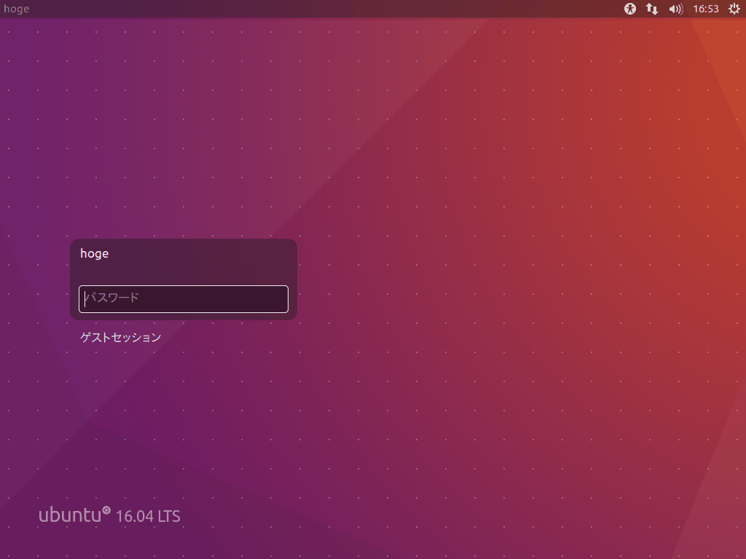Click empty space in the top panel
This screenshot has height=559, width=746.
point(328,9)
